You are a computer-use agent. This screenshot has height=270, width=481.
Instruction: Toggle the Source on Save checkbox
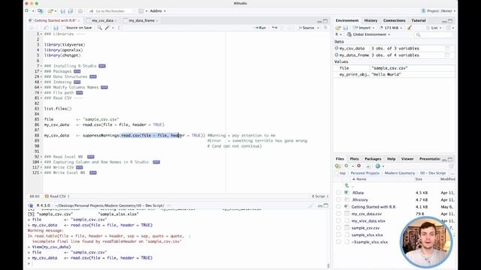[x=63, y=28]
